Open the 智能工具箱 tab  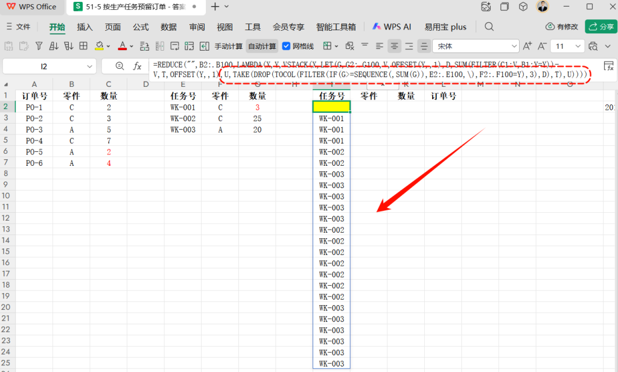336,27
